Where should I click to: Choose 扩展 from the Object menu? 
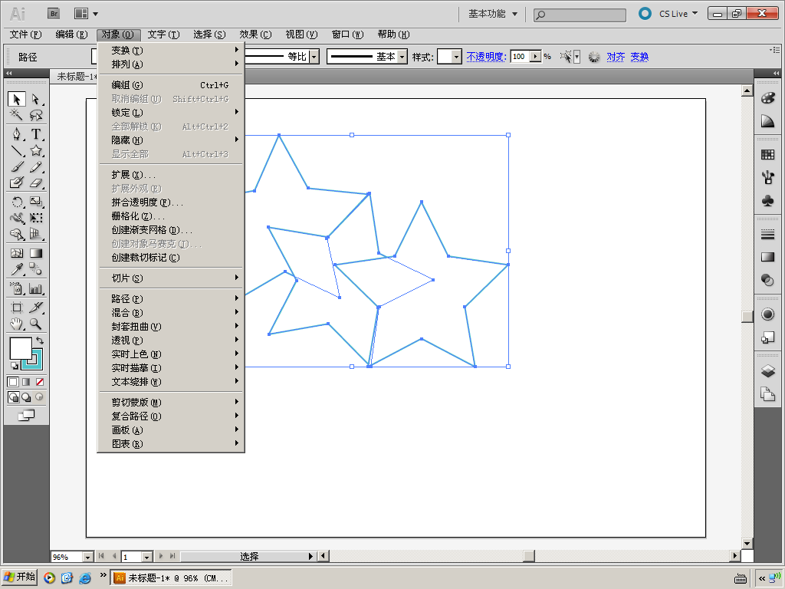171,175
